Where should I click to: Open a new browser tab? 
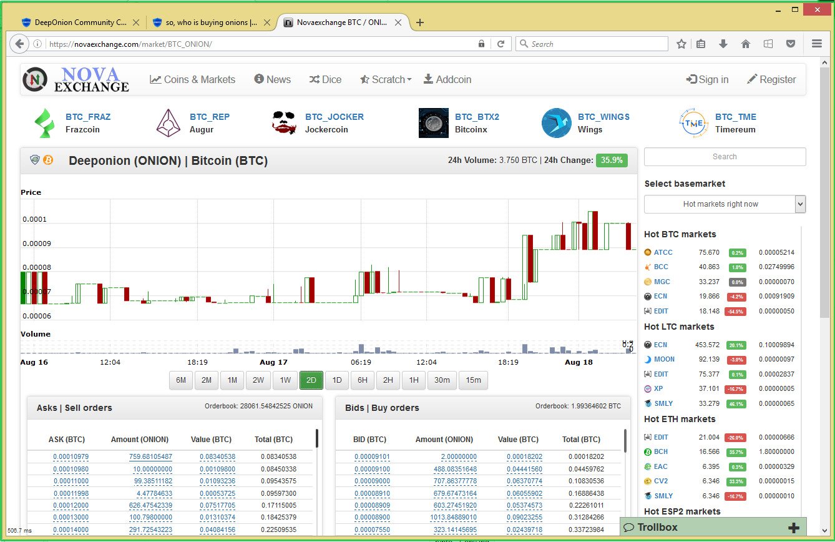(420, 22)
